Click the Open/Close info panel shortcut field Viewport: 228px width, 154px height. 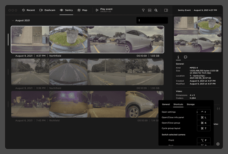(204, 117)
